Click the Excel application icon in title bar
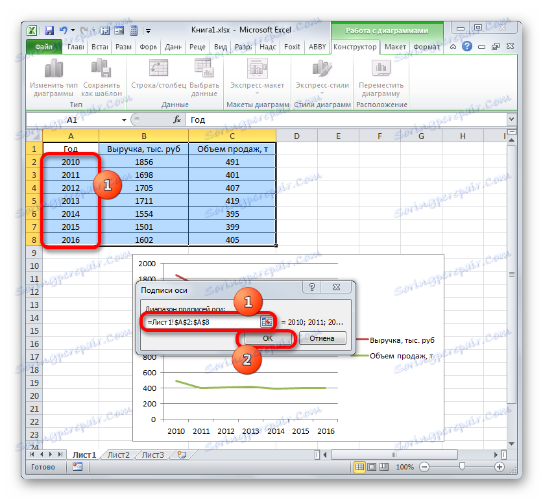 pos(32,31)
